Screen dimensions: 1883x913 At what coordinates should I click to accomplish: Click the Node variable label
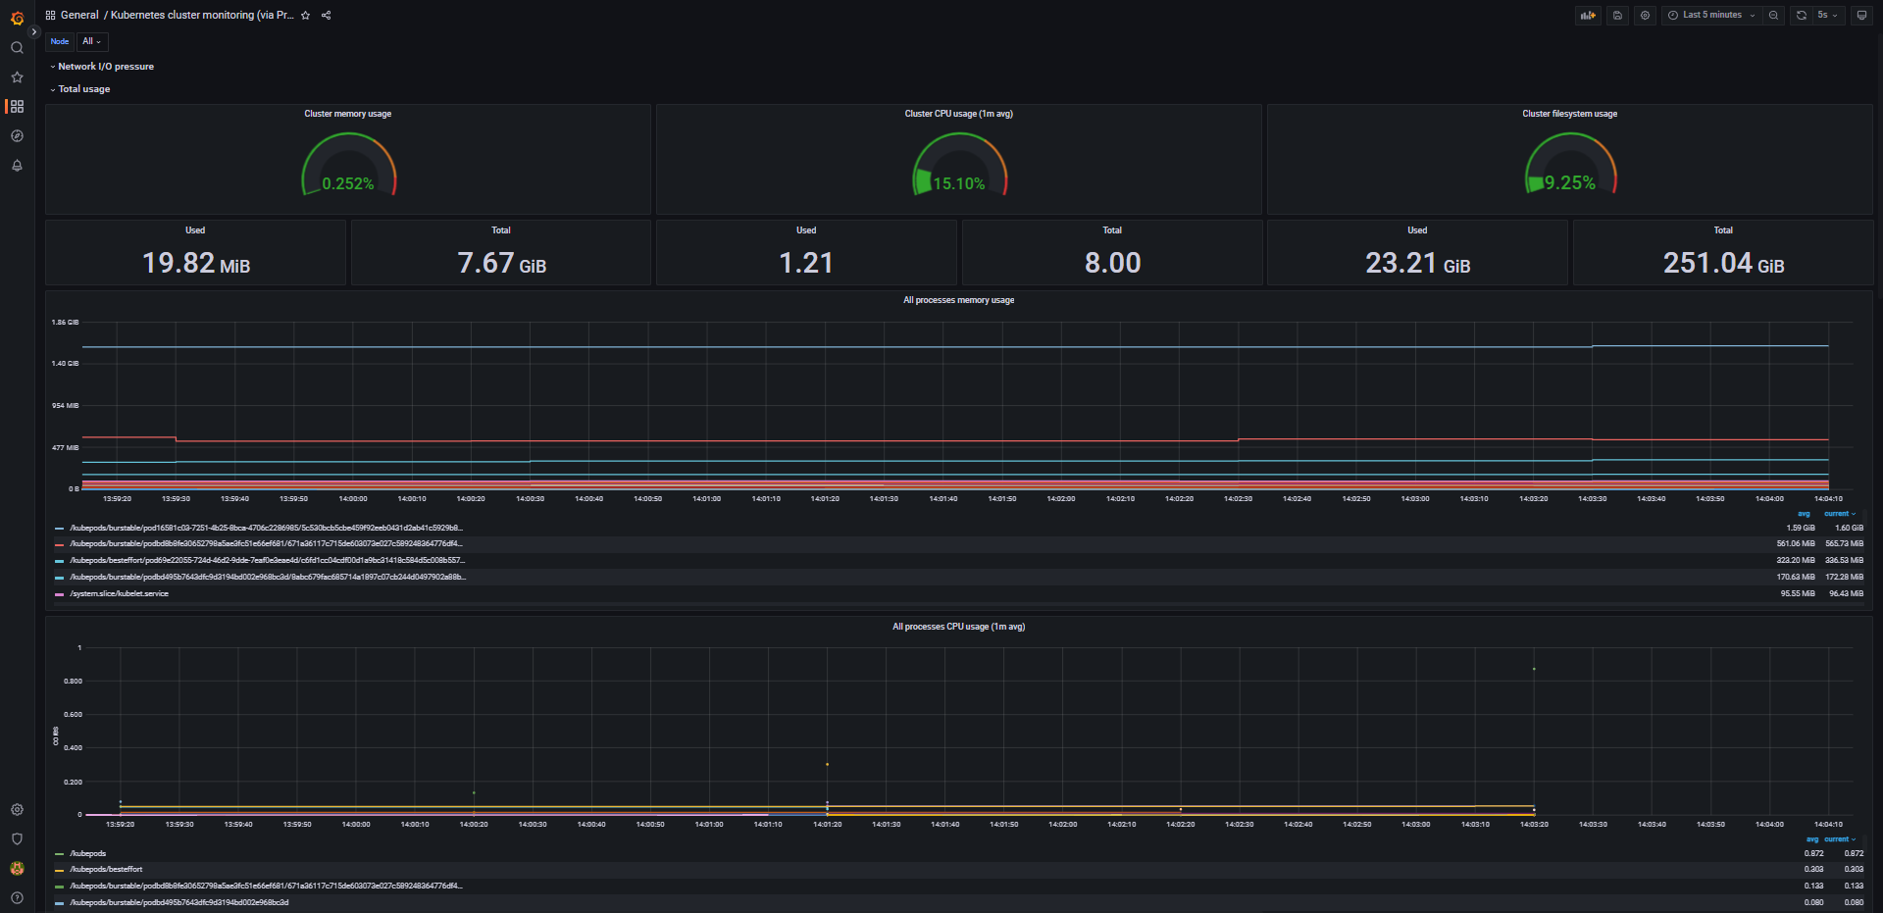pos(60,41)
